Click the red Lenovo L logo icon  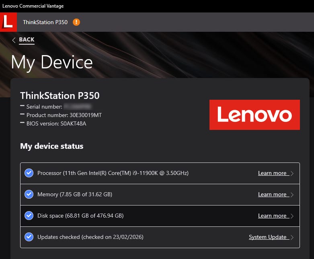(x=8, y=22)
